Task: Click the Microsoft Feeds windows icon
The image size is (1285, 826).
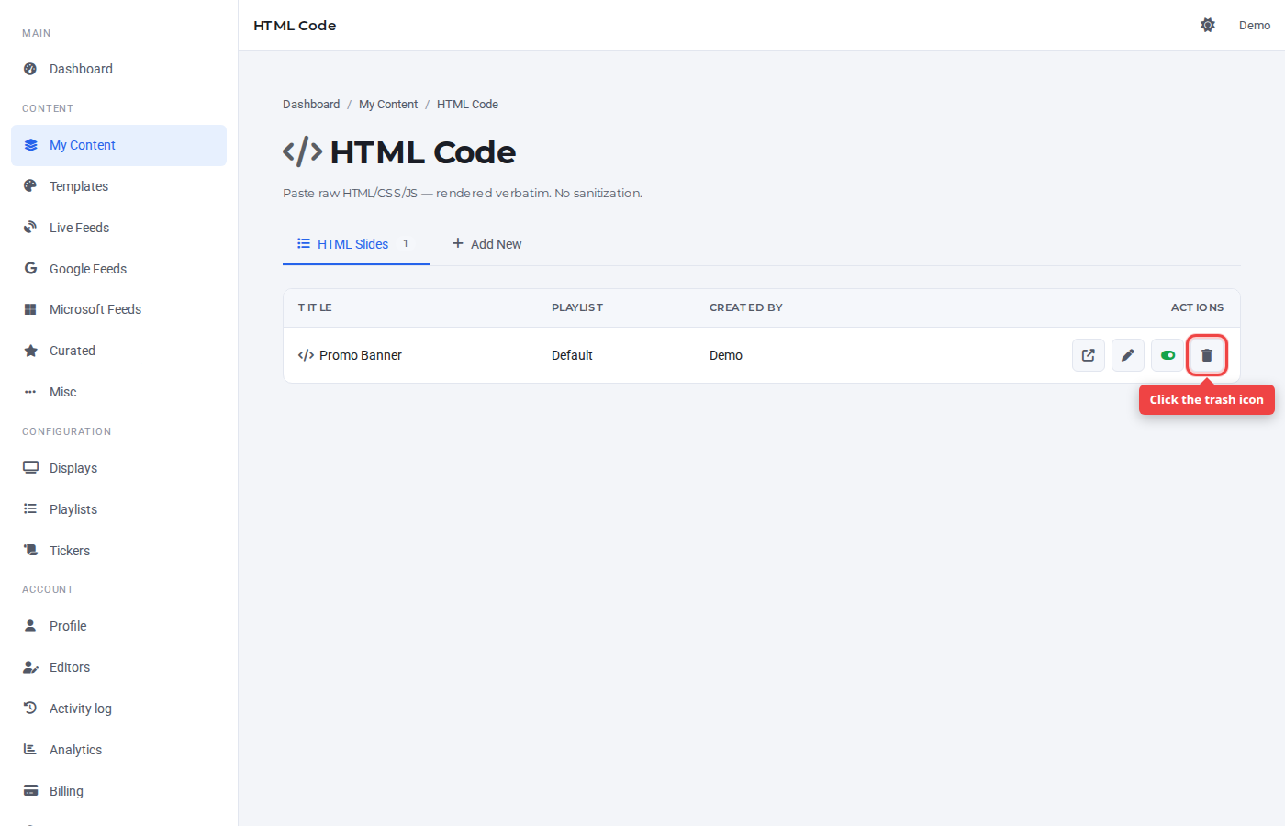Action: (x=30, y=309)
